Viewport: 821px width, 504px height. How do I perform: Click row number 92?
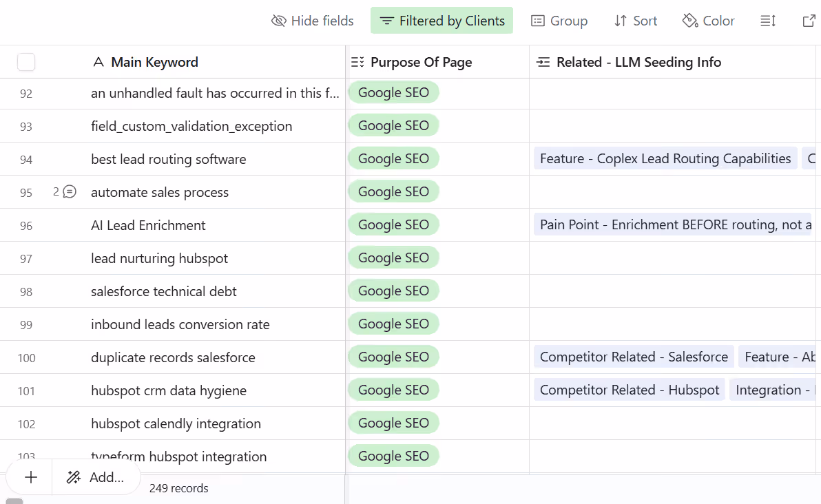(x=26, y=94)
